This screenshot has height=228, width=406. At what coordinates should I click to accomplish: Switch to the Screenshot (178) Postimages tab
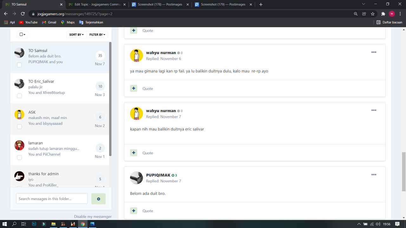(160, 4)
